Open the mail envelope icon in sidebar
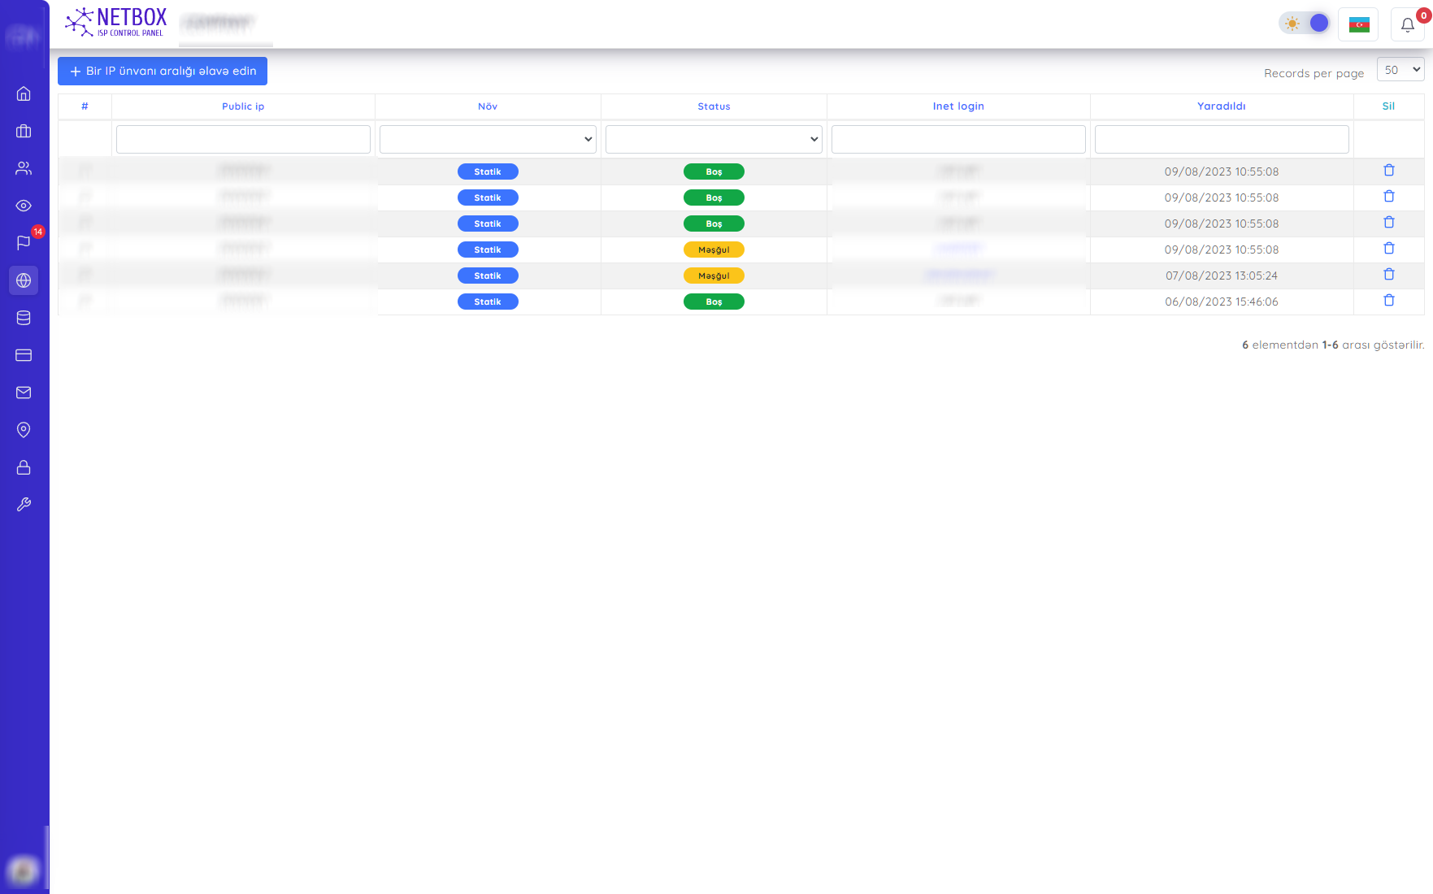 (24, 393)
